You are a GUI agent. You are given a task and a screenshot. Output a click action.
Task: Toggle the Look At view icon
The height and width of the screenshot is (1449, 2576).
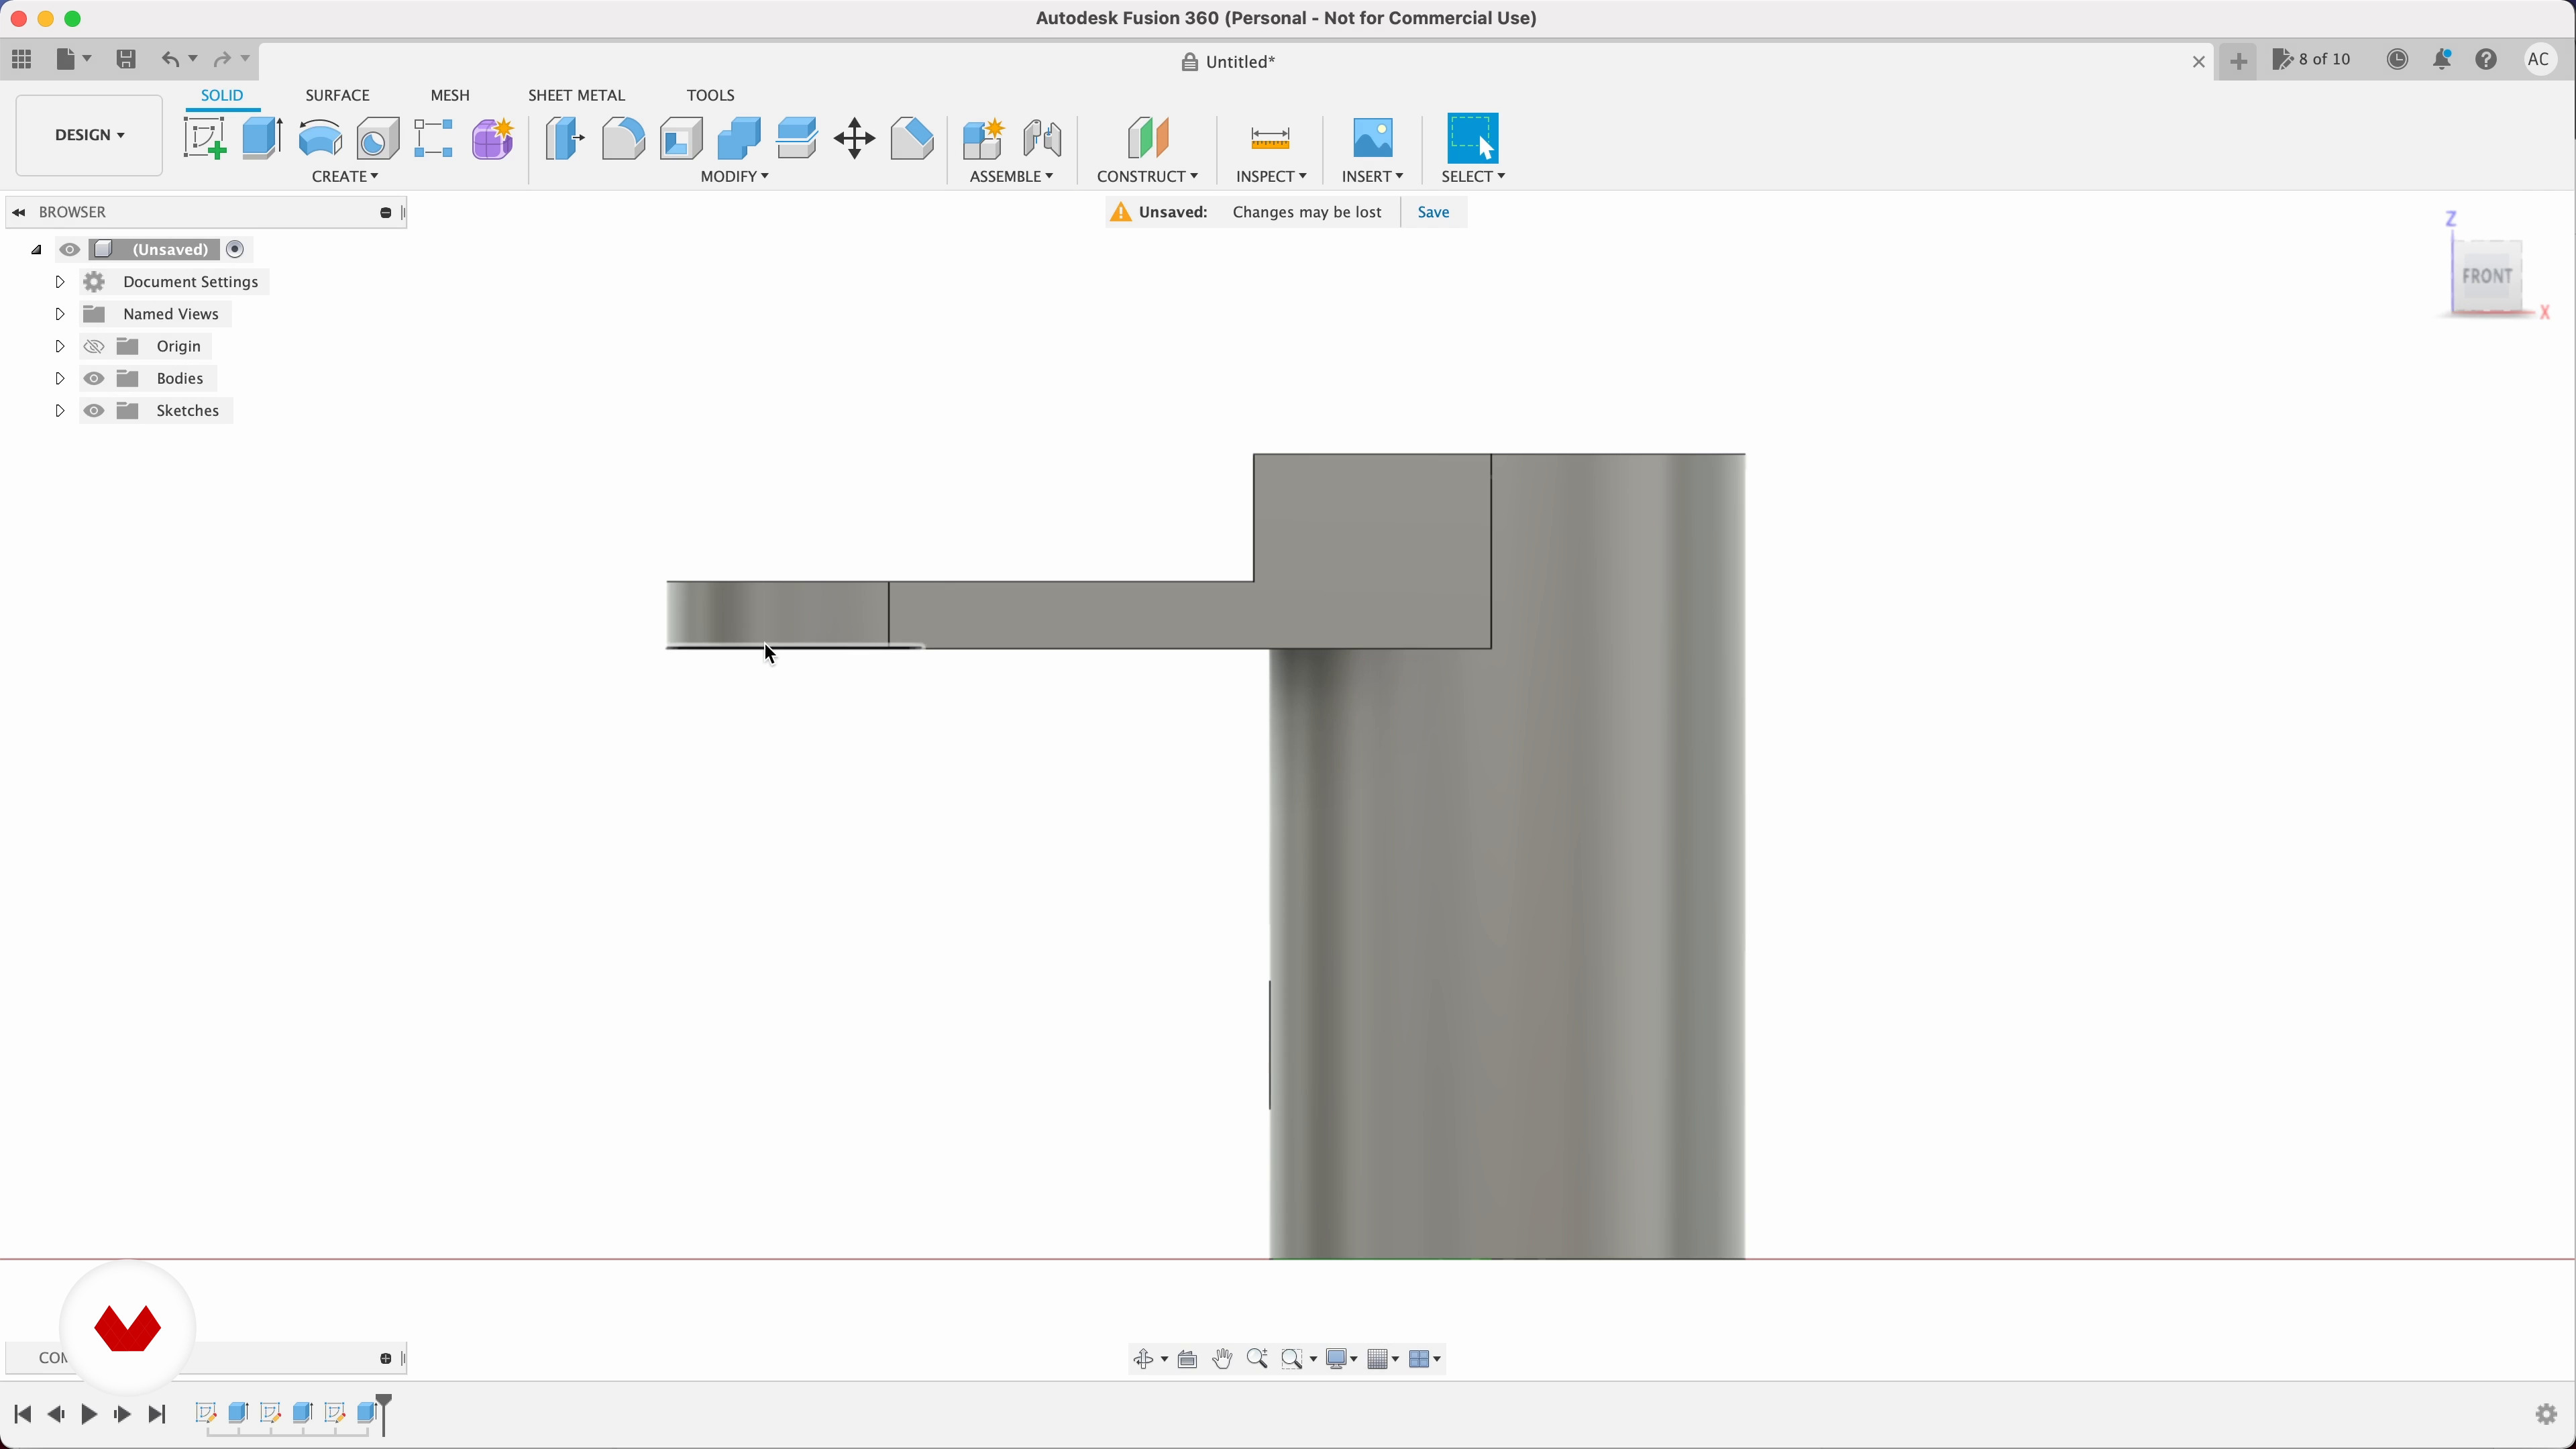1188,1359
